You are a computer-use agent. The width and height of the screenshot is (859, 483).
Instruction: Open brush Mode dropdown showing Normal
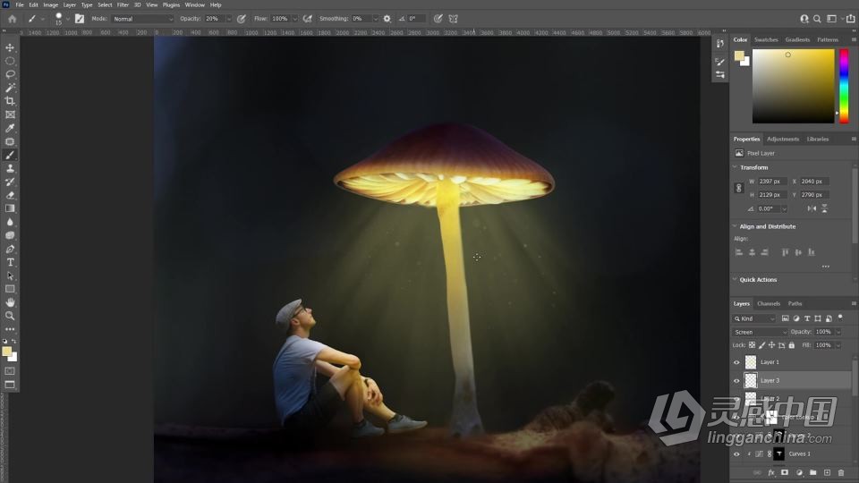point(142,19)
